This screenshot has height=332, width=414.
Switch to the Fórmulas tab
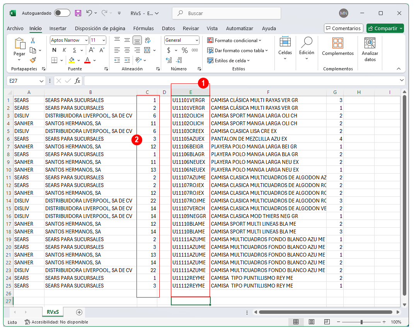(143, 28)
